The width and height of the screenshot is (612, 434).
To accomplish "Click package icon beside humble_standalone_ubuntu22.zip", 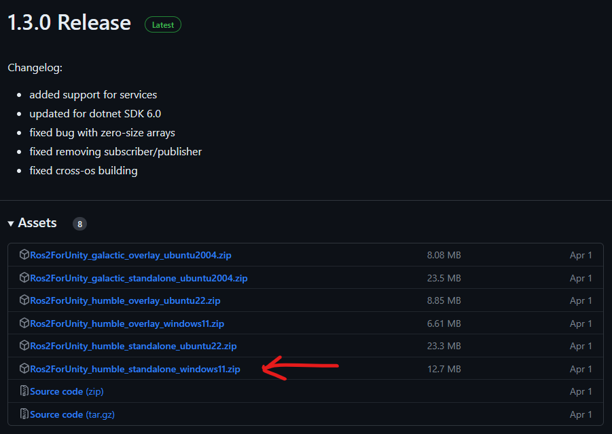I will pyautogui.click(x=24, y=346).
